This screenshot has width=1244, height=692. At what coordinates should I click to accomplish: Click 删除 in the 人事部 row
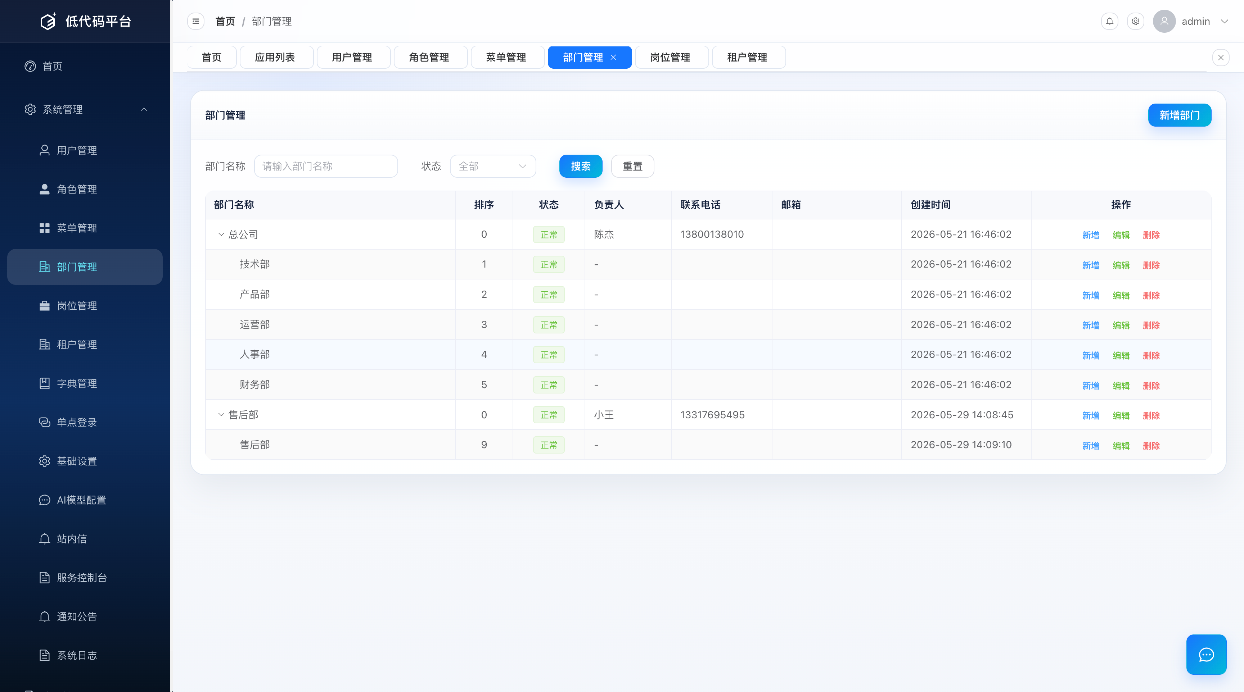coord(1151,355)
